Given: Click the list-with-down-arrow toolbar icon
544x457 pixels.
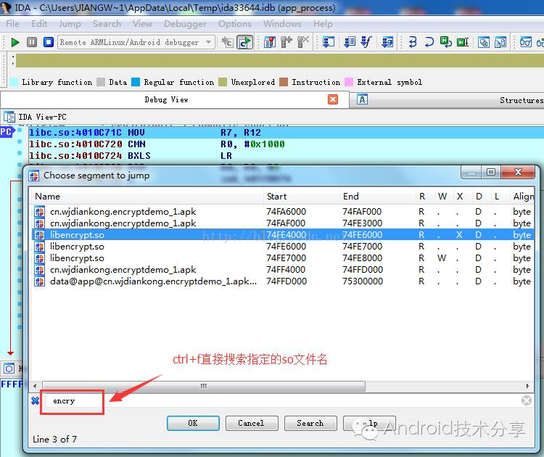Looking at the screenshot, I should (350, 42).
